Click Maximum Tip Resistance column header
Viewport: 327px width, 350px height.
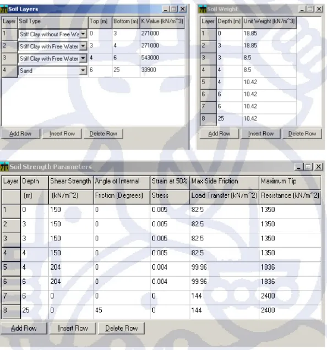click(290, 190)
